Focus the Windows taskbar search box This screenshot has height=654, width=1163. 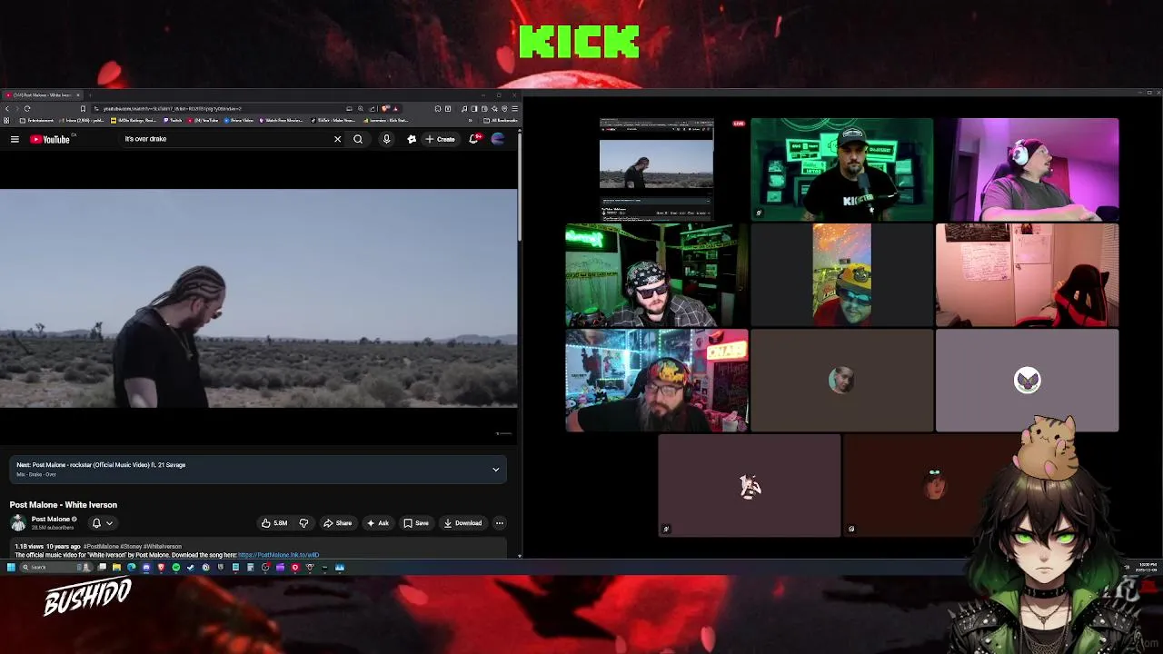(56, 567)
